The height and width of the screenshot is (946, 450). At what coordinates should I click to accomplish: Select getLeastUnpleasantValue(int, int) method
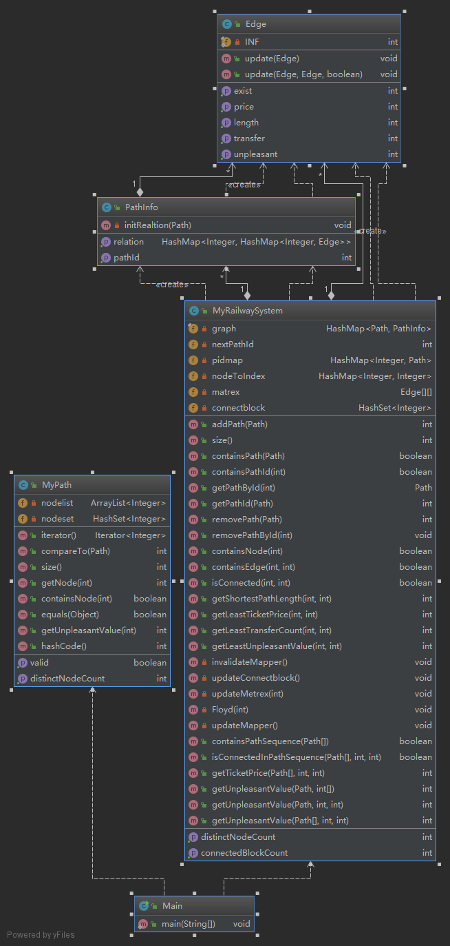point(310,646)
